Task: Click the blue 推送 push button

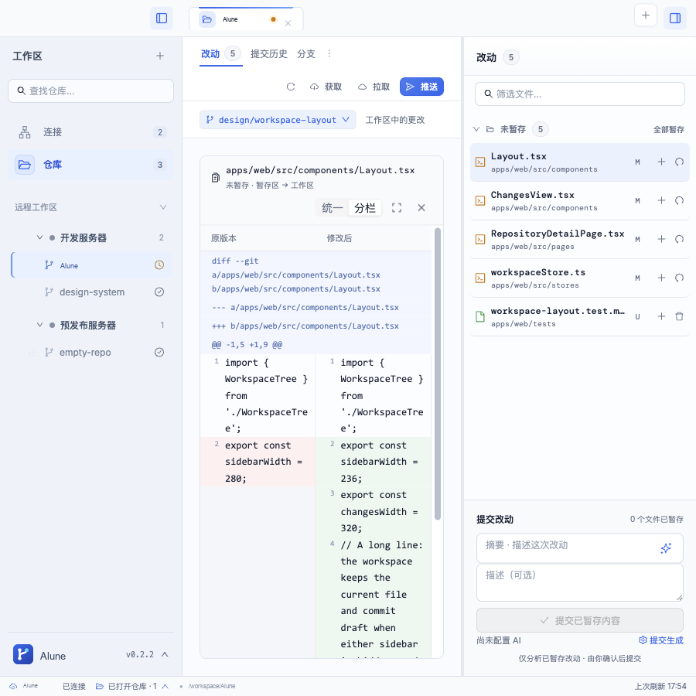Action: [x=421, y=87]
